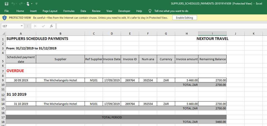Click the Save icon in Quick Access Toolbar

point(6,4)
